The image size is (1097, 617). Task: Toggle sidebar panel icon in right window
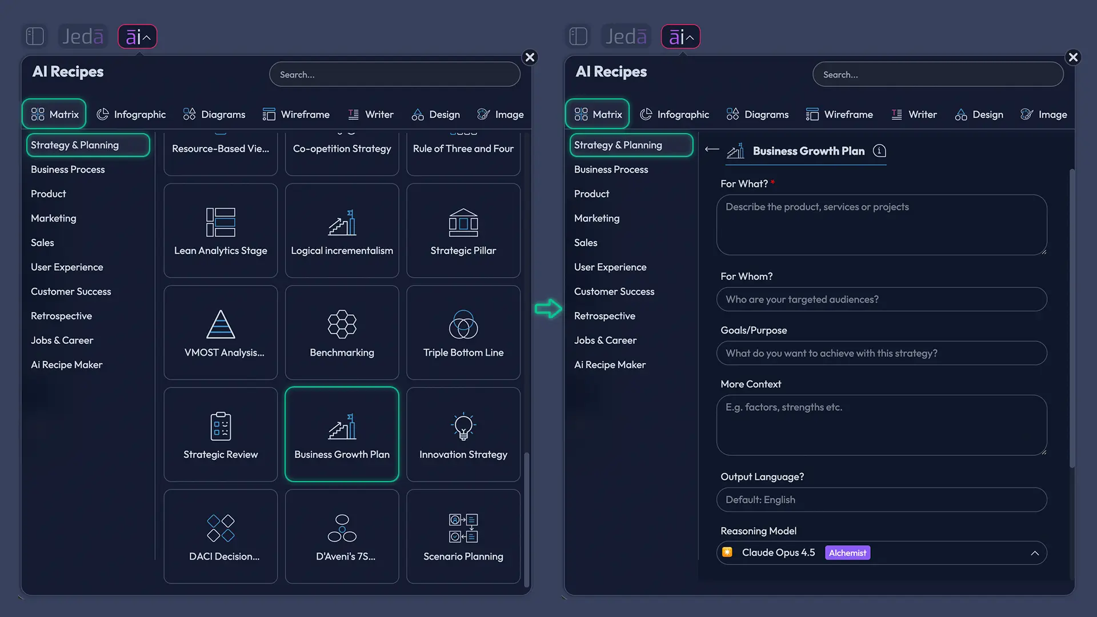click(578, 37)
